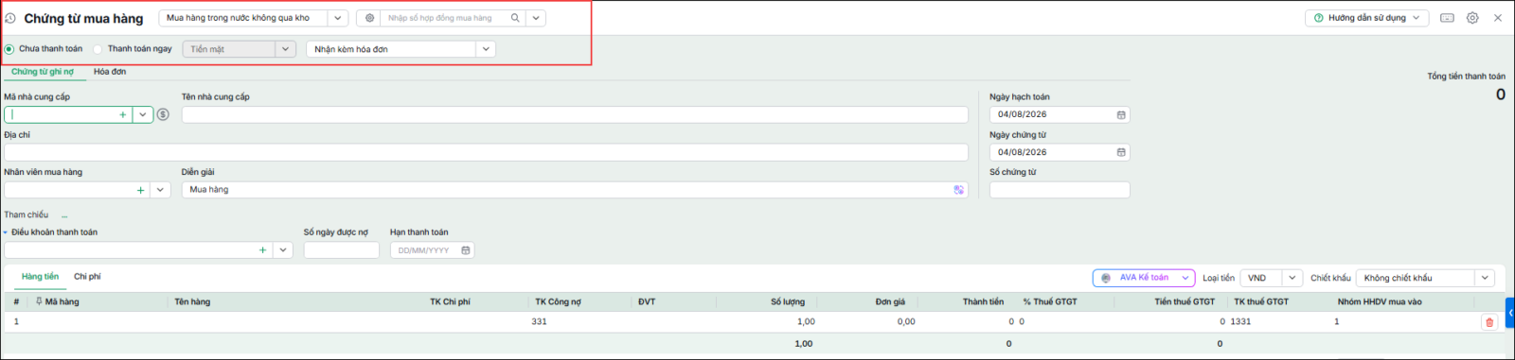Collapse the Điều khoản thanh toán section arrow
1515x360 pixels.
coord(5,232)
